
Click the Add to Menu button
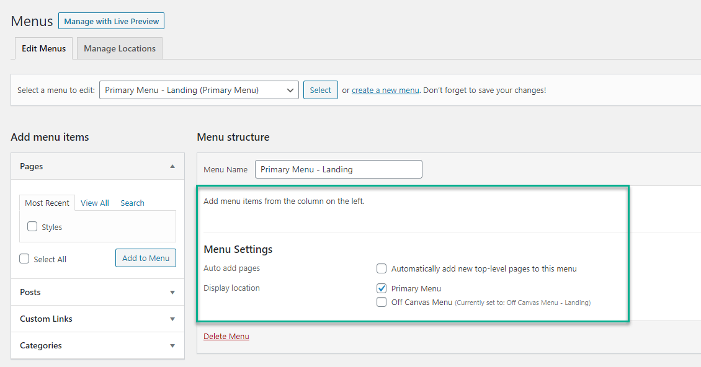point(146,258)
